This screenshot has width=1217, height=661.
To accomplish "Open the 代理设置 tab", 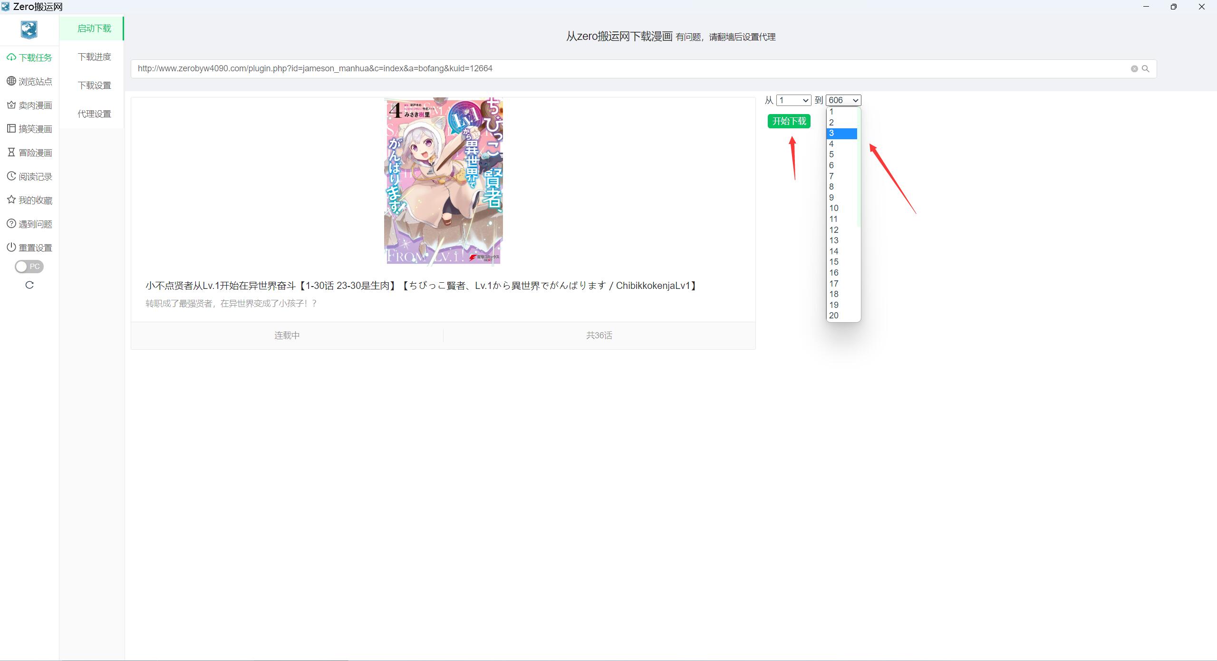I will click(x=94, y=114).
